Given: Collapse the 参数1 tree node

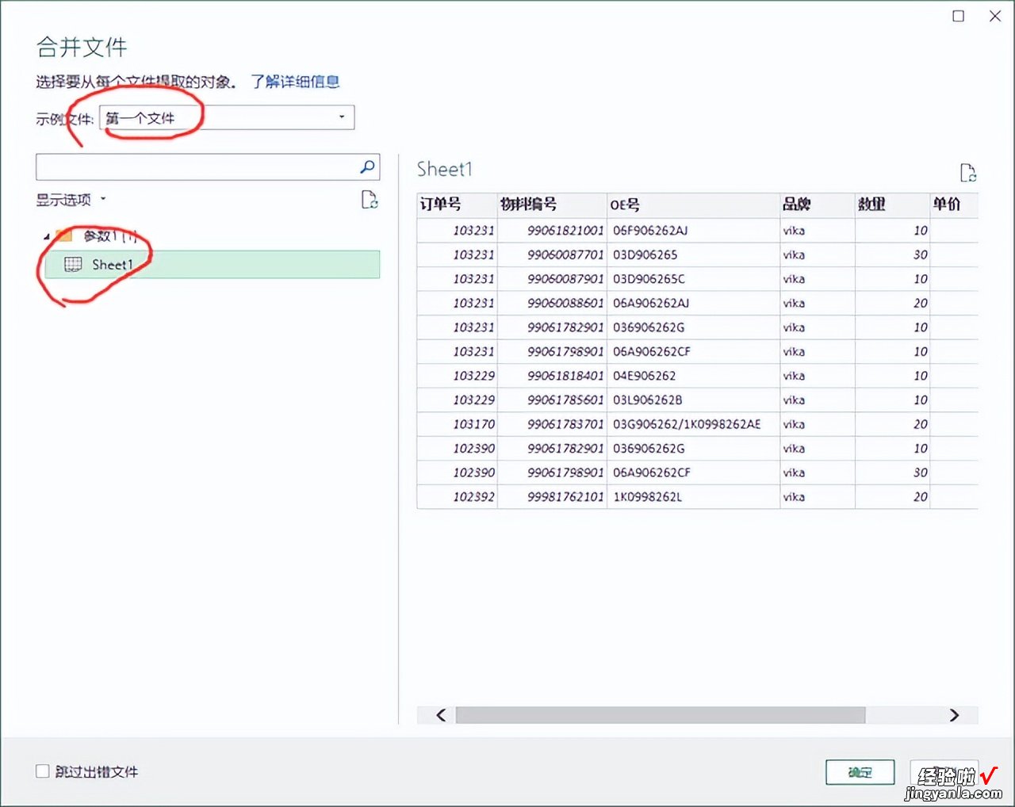Looking at the screenshot, I should pos(47,236).
